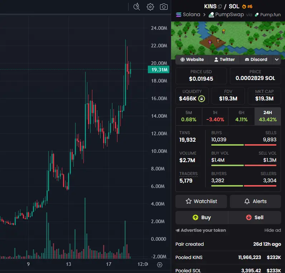Select the 5M timeframe stats tab

coord(189,116)
